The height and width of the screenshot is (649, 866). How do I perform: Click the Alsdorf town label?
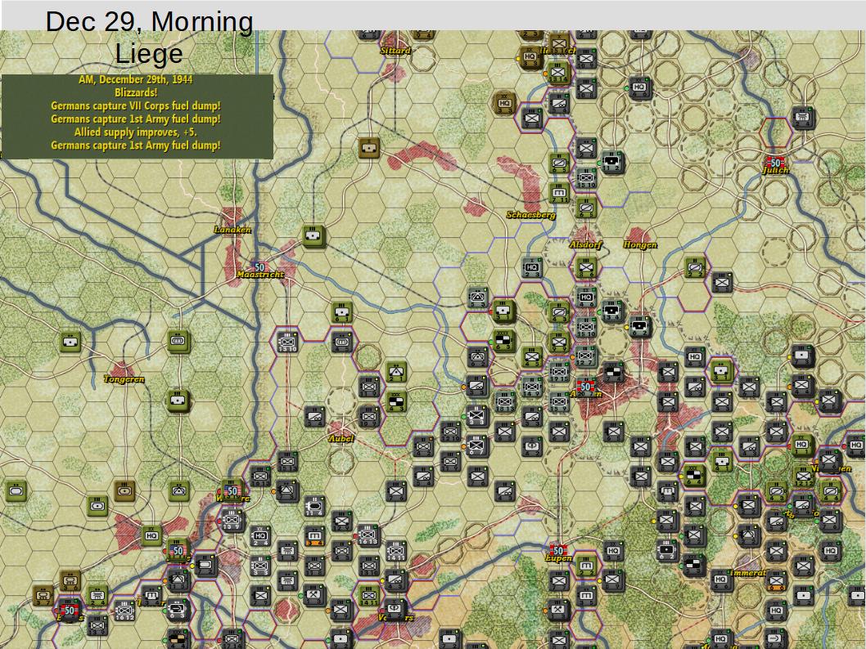coord(586,245)
